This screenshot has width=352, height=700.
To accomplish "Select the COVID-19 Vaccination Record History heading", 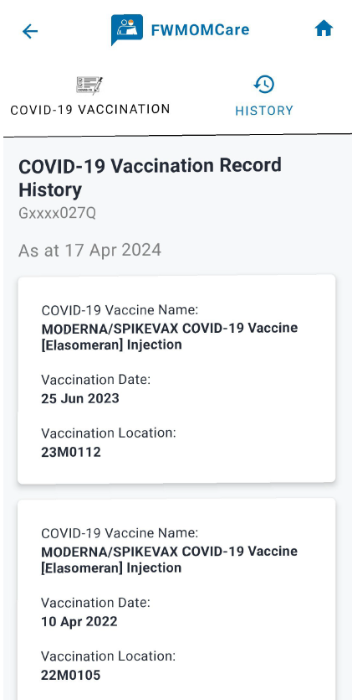I will coord(150,177).
